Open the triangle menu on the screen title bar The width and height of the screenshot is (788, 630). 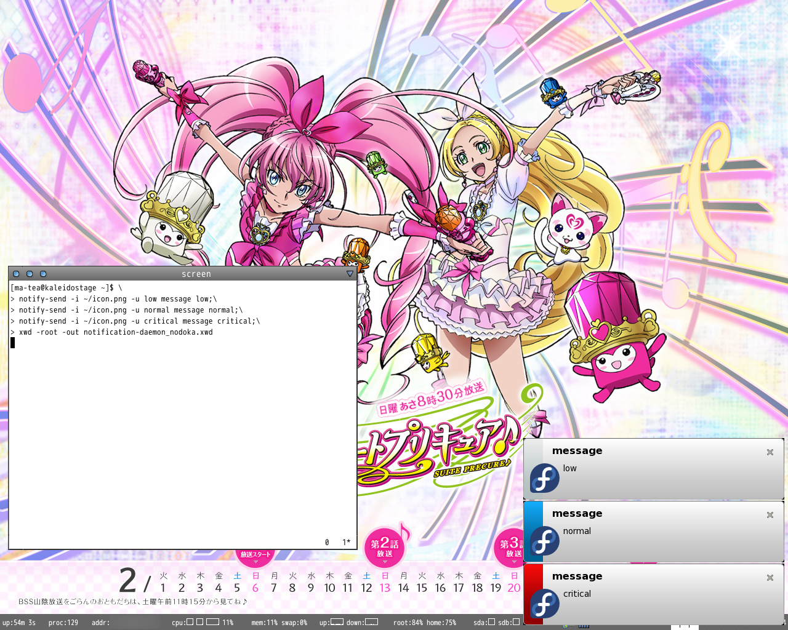pyautogui.click(x=350, y=274)
